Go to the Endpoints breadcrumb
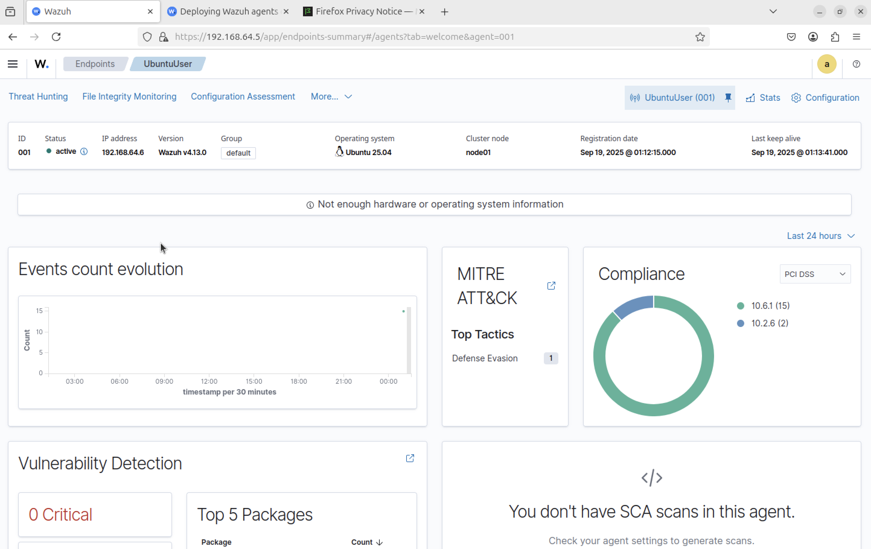 [95, 64]
